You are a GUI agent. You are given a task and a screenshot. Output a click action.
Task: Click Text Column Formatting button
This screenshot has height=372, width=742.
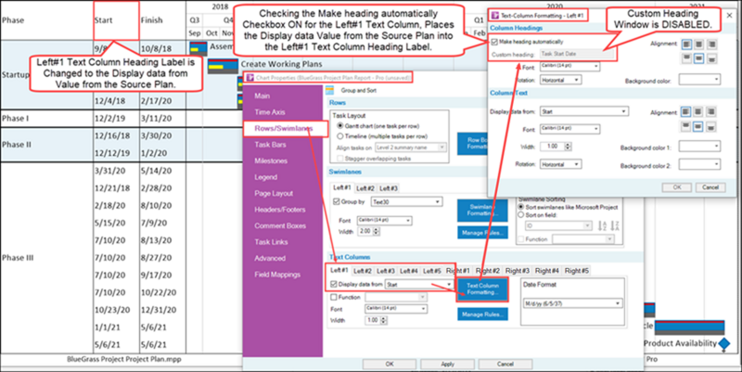point(482,289)
